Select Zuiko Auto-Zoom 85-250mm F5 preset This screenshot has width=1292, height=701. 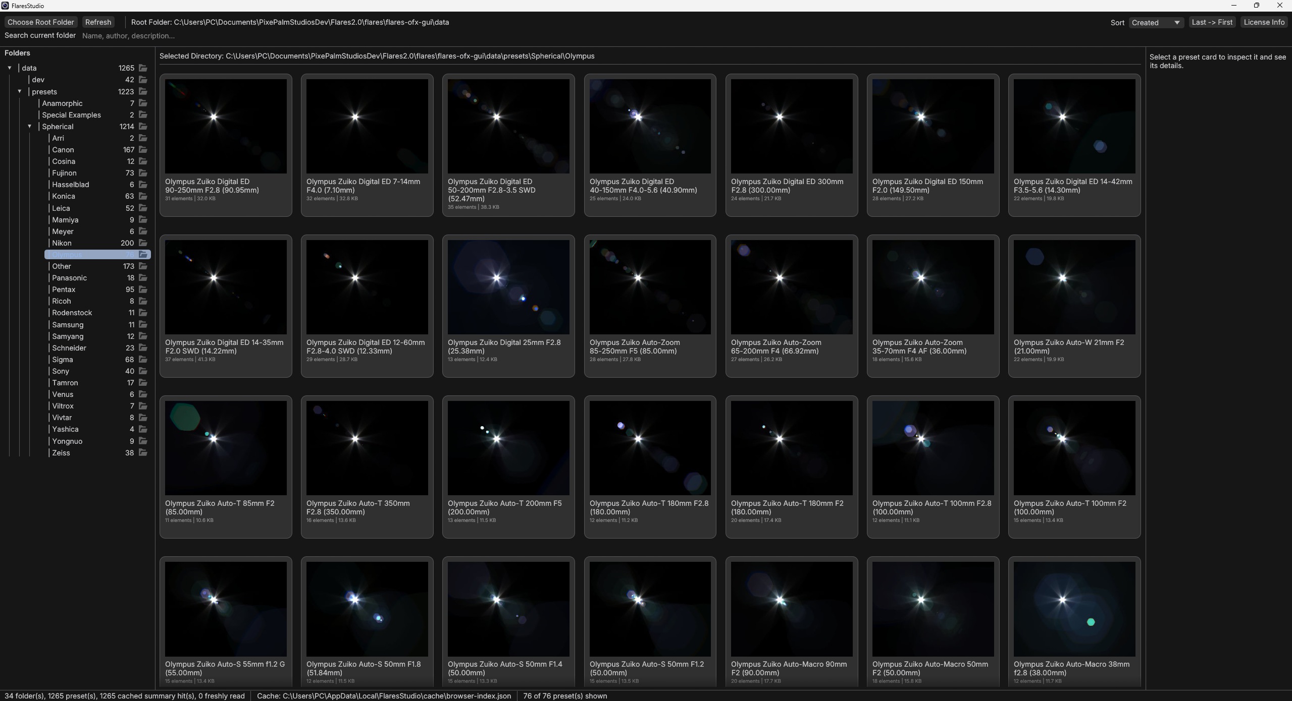[650, 306]
